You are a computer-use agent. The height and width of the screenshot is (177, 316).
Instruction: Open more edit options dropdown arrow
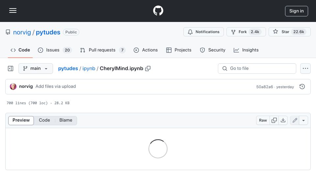303,120
